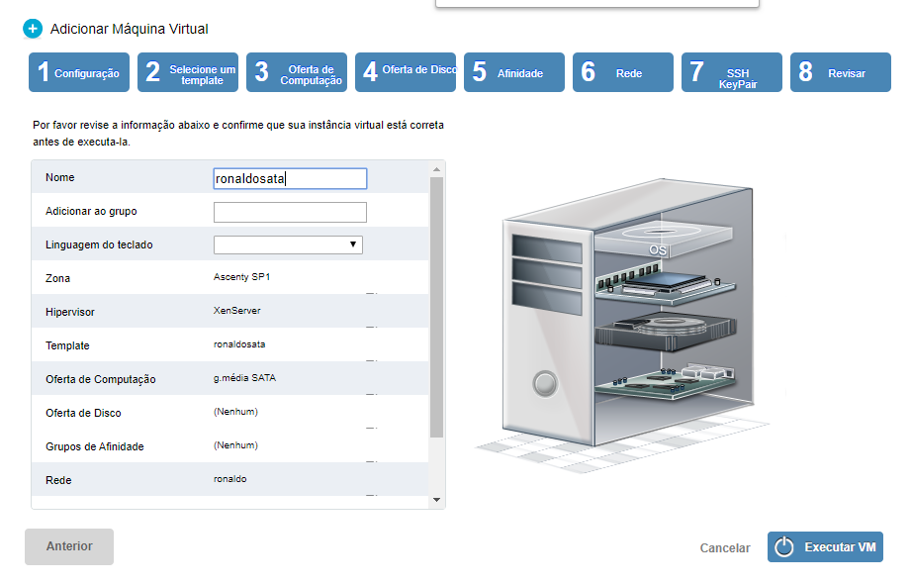
Task: Open step 6 Rede
Action: tap(623, 72)
